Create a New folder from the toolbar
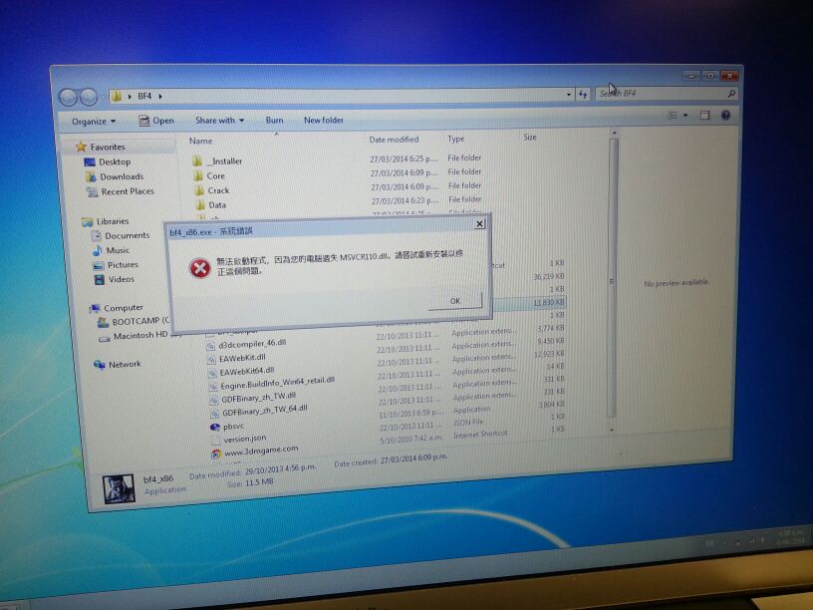 (x=324, y=120)
